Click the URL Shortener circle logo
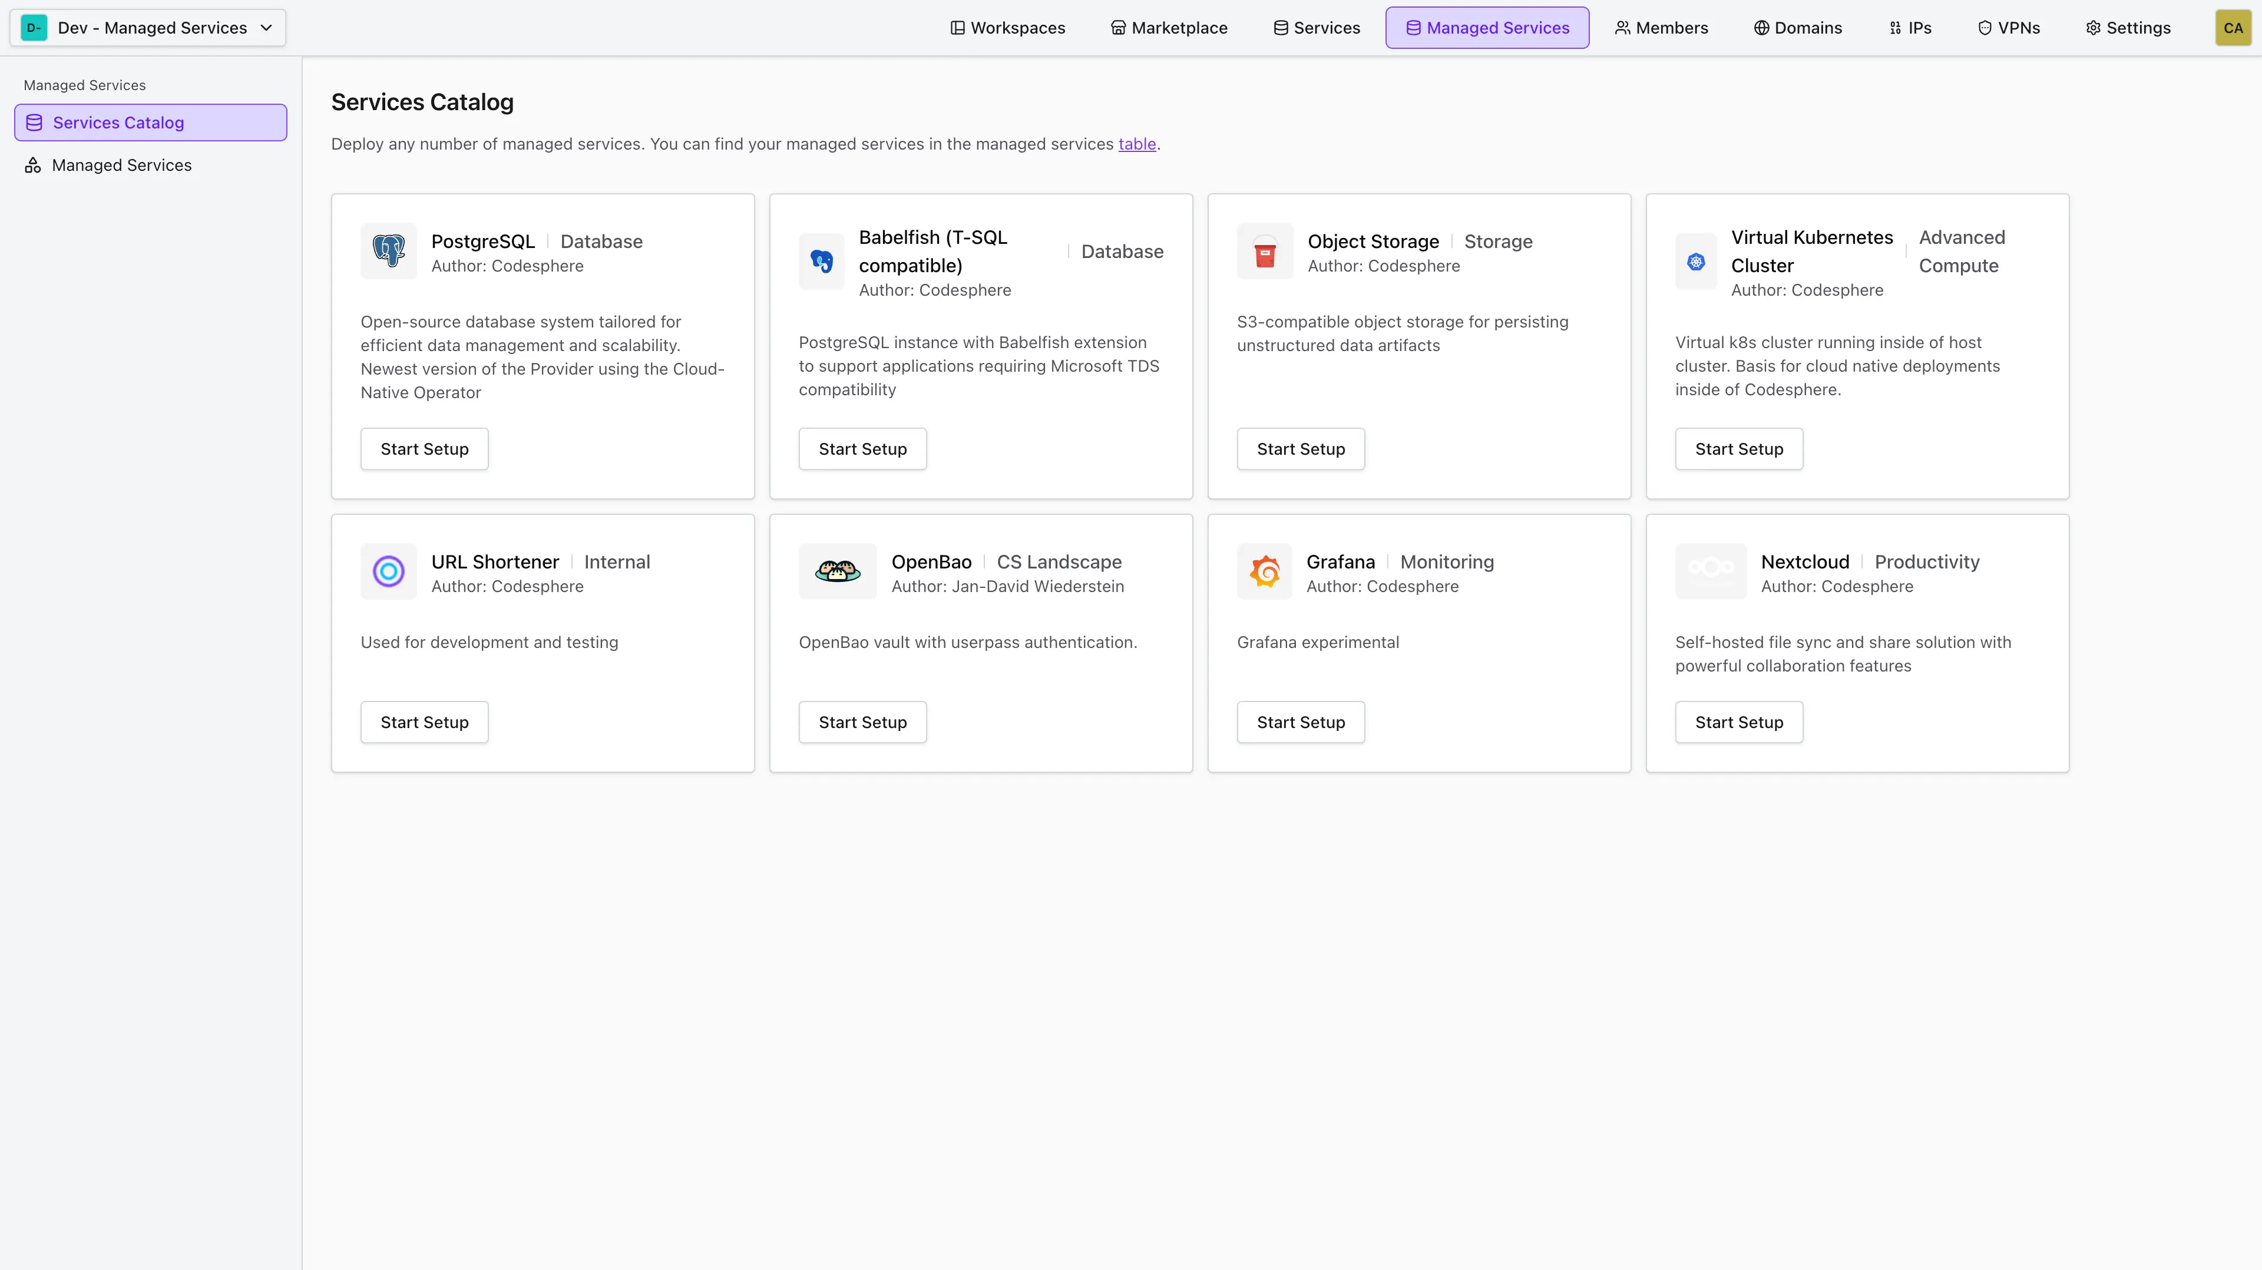The image size is (2262, 1270). (x=388, y=572)
